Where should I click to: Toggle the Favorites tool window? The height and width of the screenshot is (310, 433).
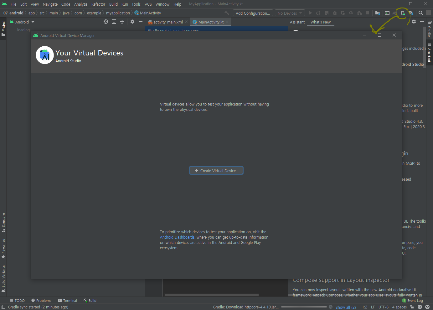3,249
